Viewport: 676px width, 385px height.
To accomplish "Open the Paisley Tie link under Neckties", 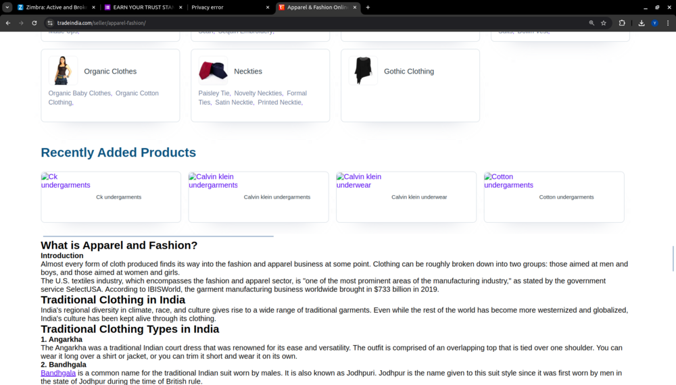I will [214, 93].
